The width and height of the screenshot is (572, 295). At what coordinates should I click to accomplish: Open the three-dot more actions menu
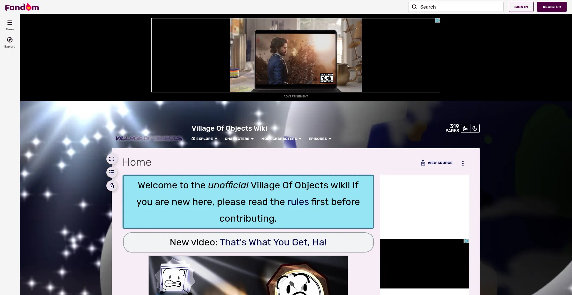pyautogui.click(x=463, y=163)
